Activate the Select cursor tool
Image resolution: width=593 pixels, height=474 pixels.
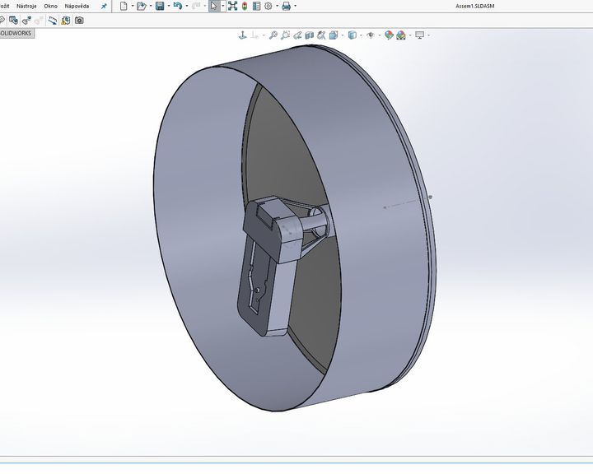(x=214, y=6)
